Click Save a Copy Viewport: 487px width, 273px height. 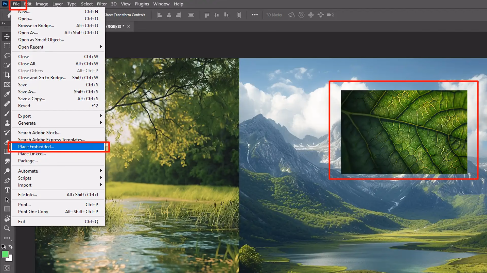click(31, 99)
